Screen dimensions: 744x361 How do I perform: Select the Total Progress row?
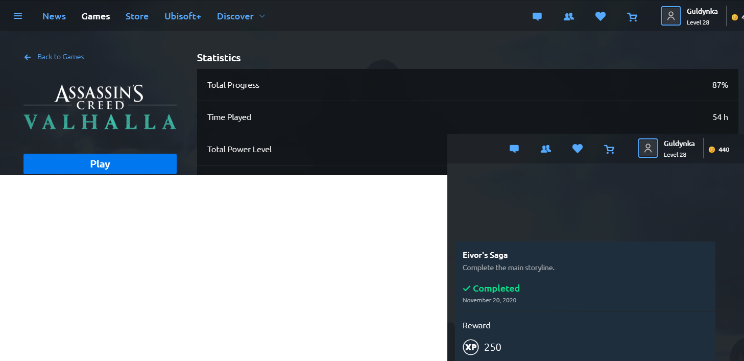pyautogui.click(x=468, y=85)
